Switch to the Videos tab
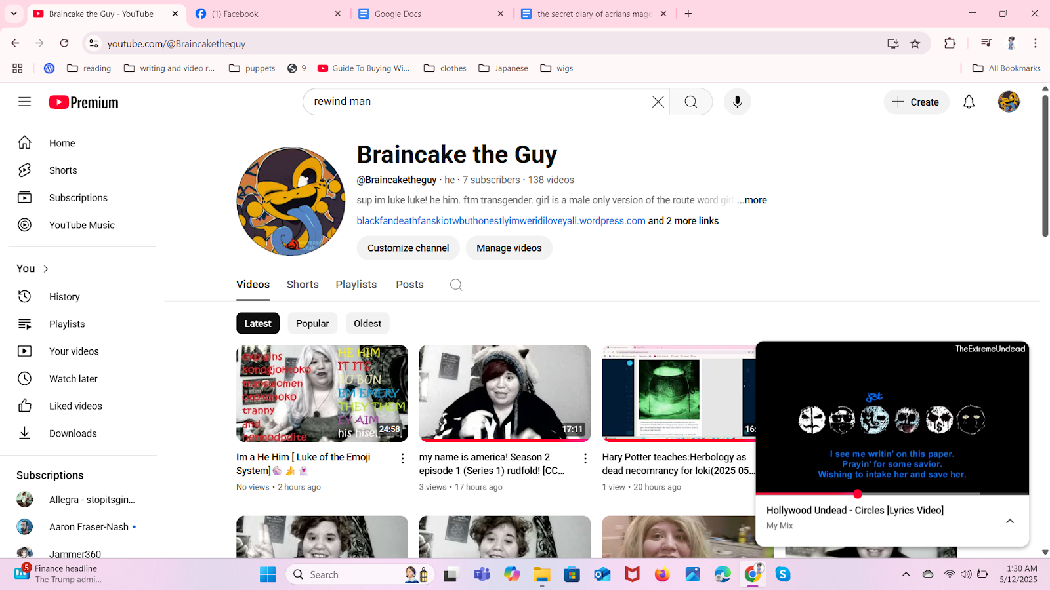 (x=253, y=285)
